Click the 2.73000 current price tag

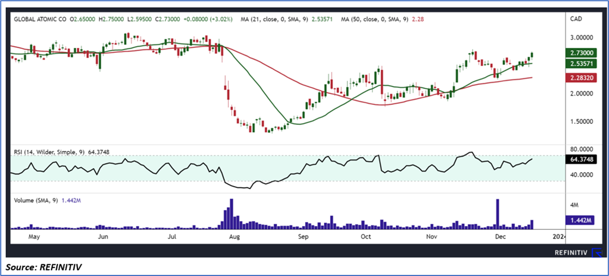pyautogui.click(x=581, y=53)
